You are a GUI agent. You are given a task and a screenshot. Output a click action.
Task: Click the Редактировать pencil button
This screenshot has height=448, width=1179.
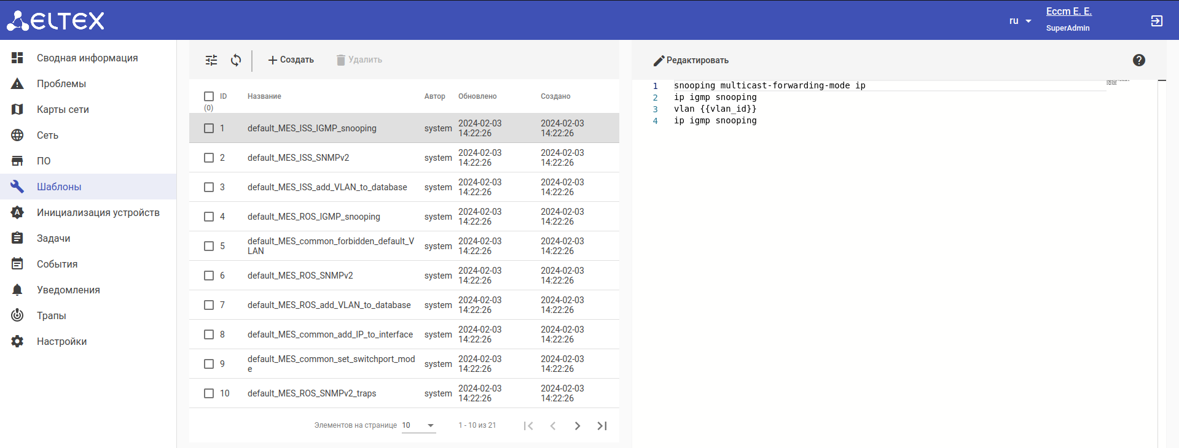click(x=691, y=60)
